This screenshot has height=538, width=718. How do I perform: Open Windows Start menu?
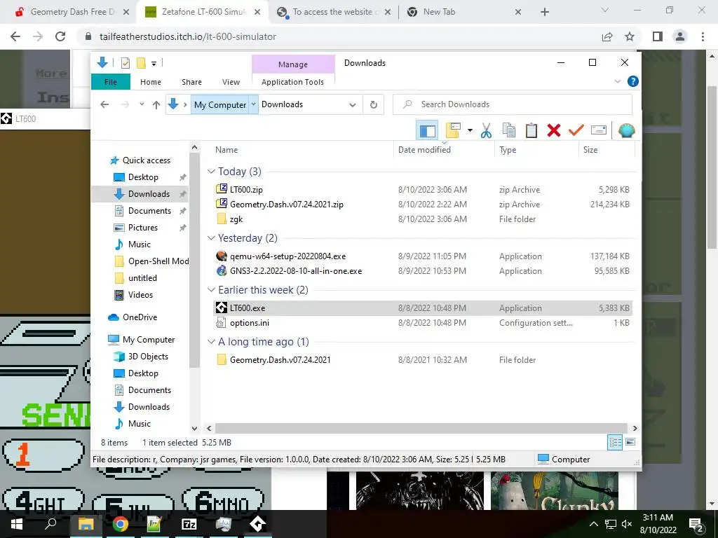17,524
